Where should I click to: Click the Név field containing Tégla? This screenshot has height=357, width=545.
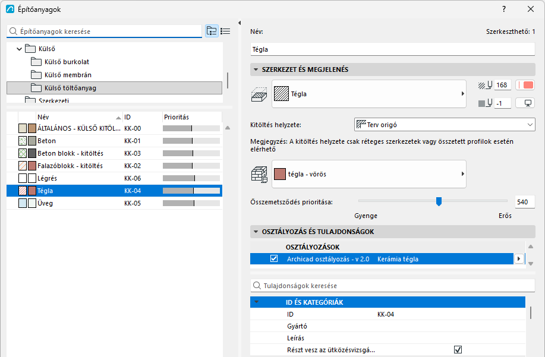click(x=392, y=49)
